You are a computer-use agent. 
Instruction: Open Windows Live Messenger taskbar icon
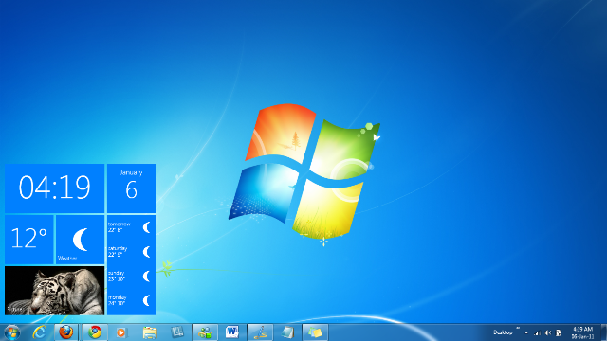pos(205,332)
